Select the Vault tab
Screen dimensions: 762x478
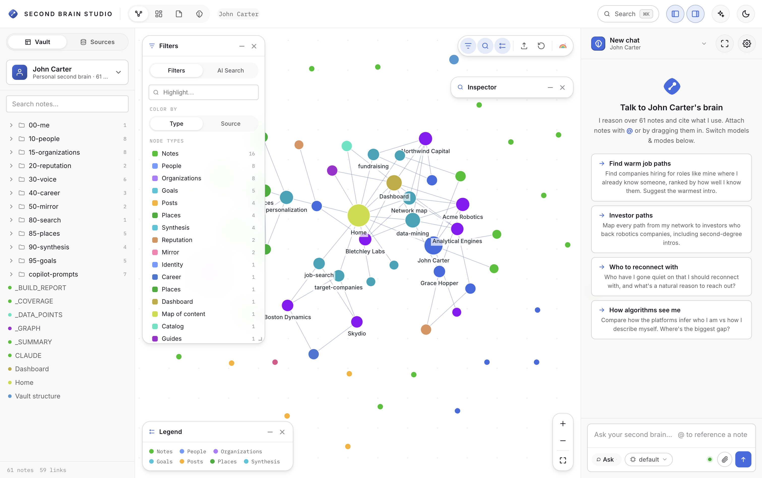pos(37,42)
